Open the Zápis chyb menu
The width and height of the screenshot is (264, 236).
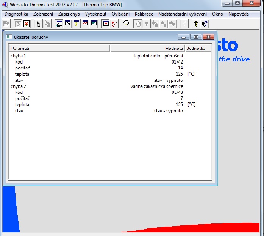pyautogui.click(x=69, y=14)
